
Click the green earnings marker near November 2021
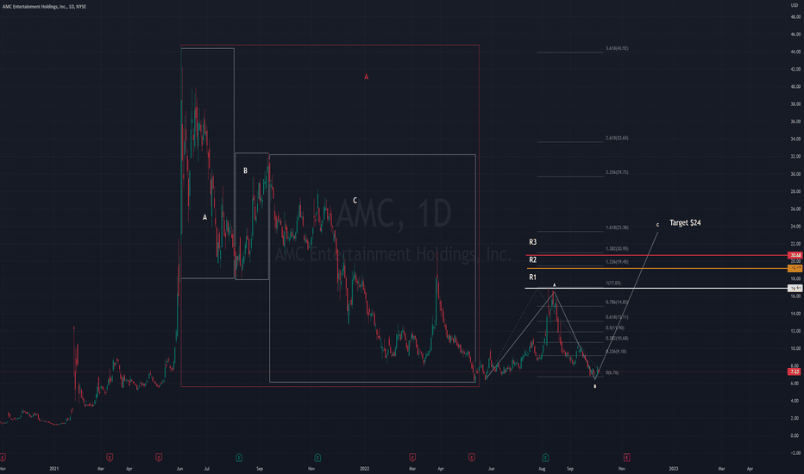pos(317,457)
